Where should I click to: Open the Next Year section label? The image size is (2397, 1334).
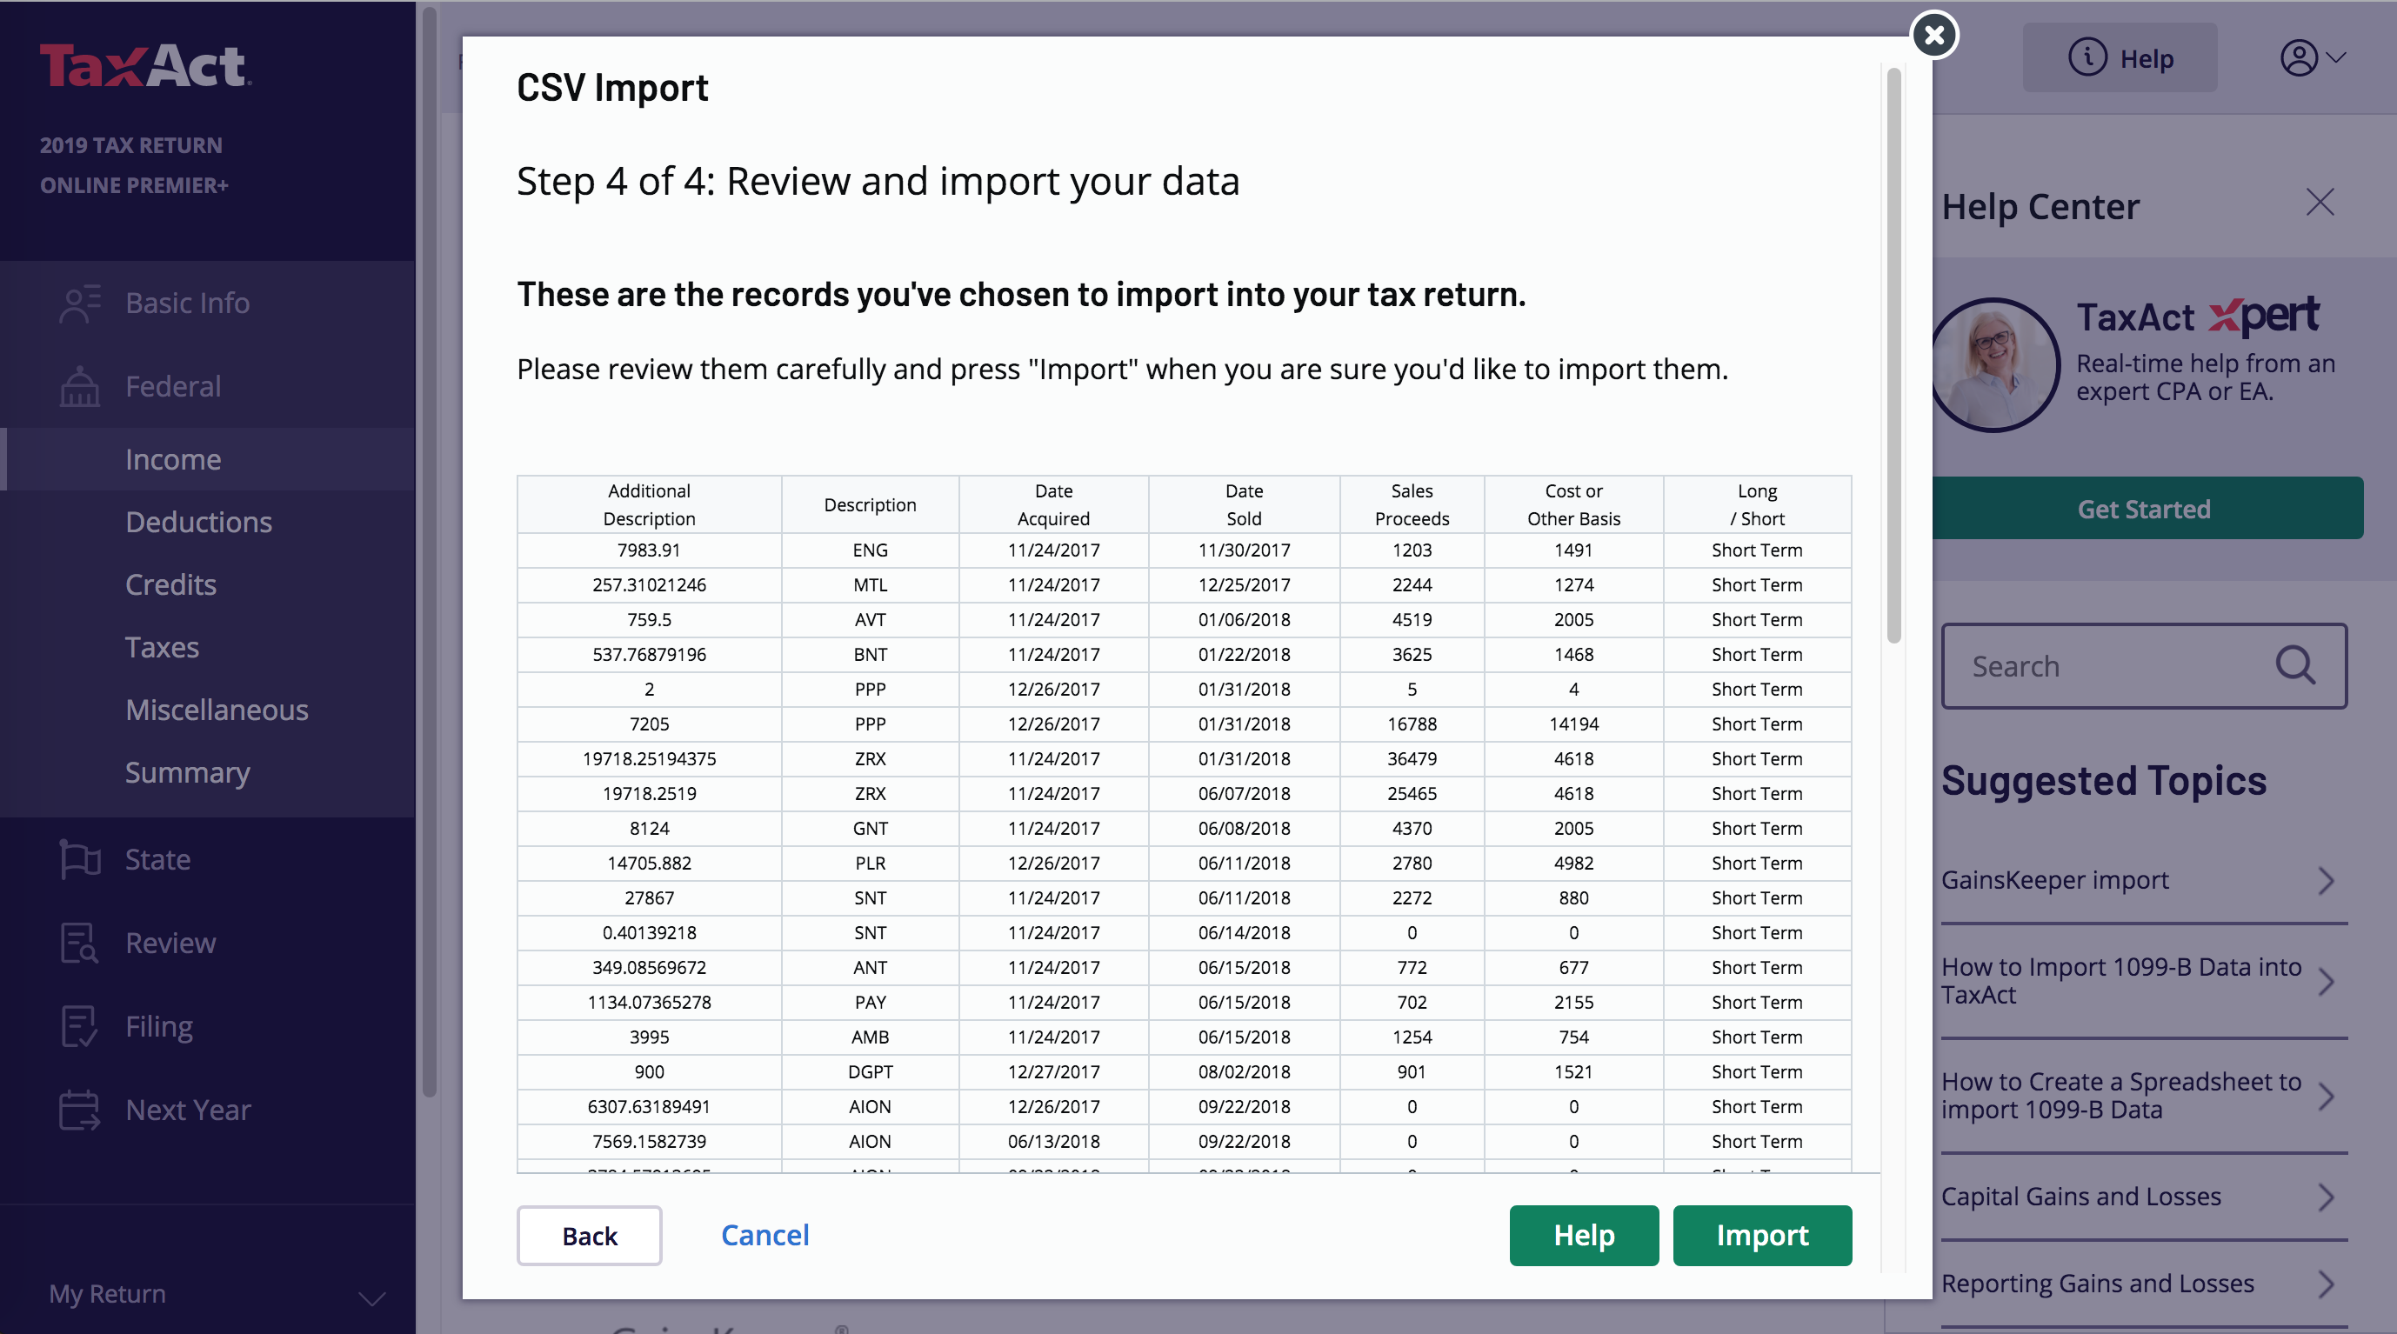coord(188,1110)
